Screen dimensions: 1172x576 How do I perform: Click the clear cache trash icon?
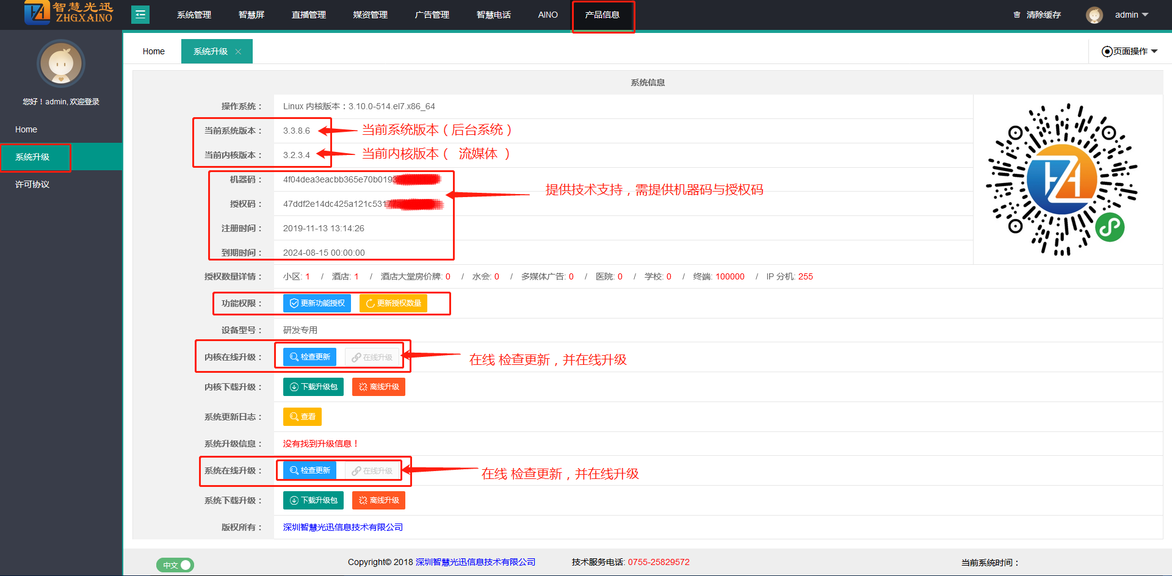point(1016,15)
